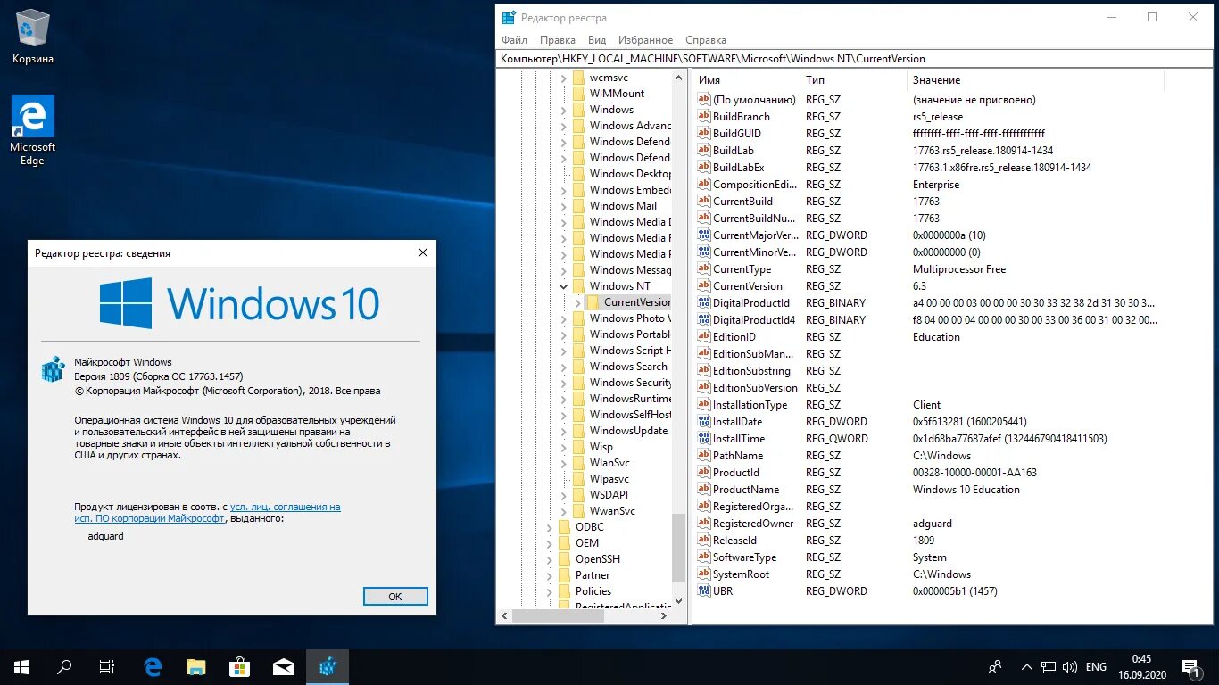
Task: Close the about dialog with X
Action: click(423, 253)
